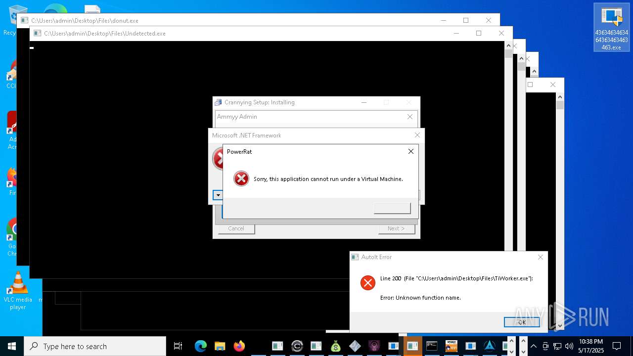Click the blank button in the PowerRat dialog
Viewport: 633px width, 356px height.
pyautogui.click(x=392, y=208)
